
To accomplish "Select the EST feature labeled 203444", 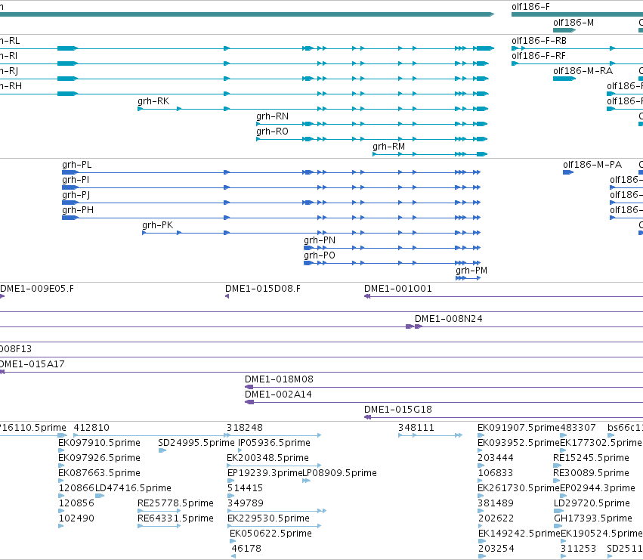I will [496, 458].
